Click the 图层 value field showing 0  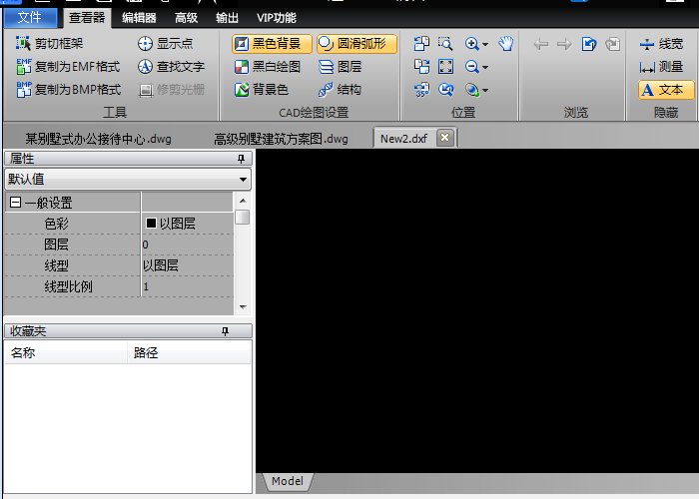(x=188, y=245)
